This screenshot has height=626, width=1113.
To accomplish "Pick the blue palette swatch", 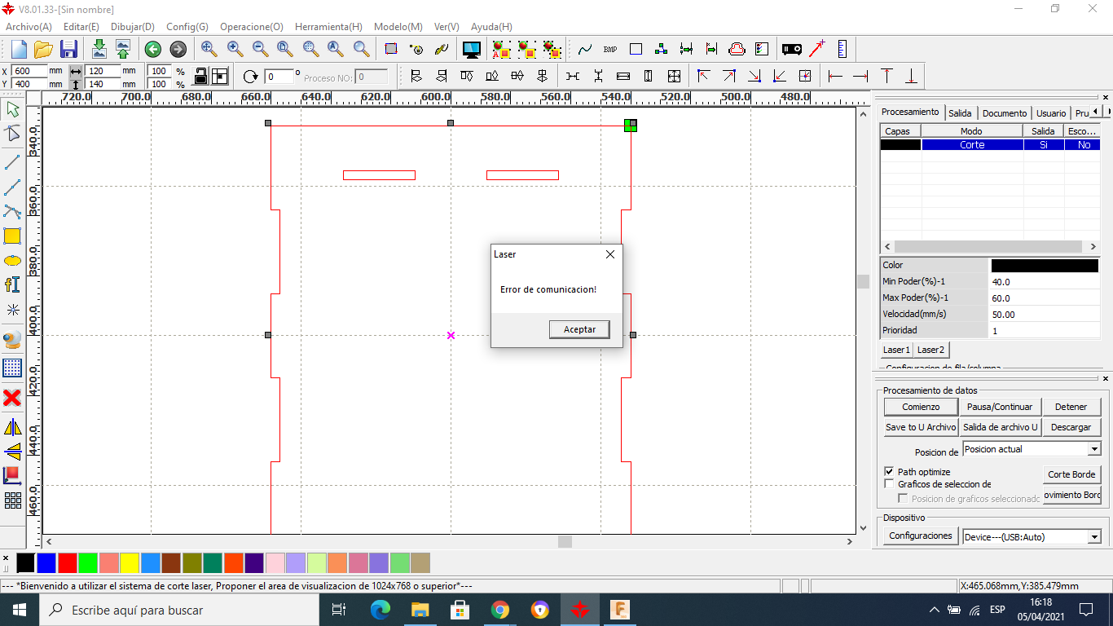I will pyautogui.click(x=46, y=562).
